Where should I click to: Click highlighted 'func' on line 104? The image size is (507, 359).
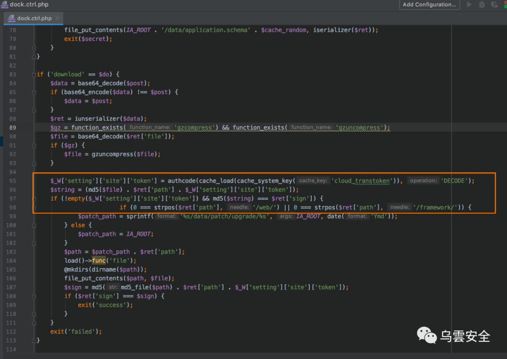click(x=99, y=261)
